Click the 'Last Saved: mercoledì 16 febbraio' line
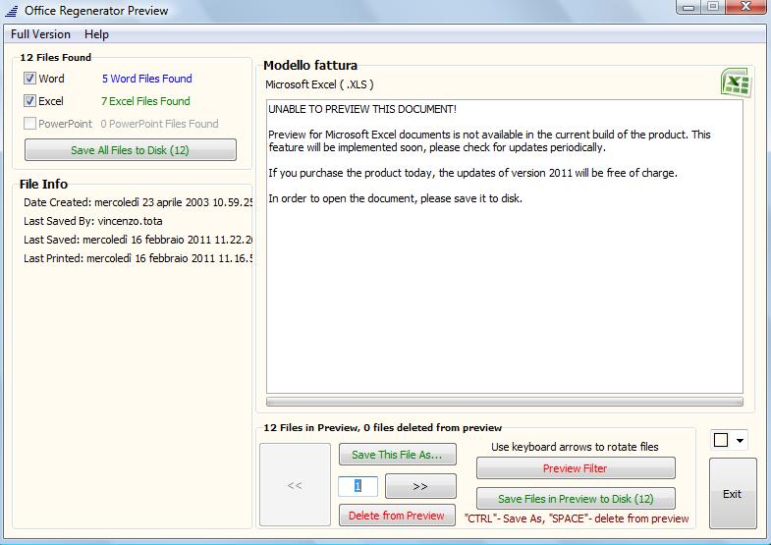Image resolution: width=771 pixels, height=545 pixels. pos(138,240)
